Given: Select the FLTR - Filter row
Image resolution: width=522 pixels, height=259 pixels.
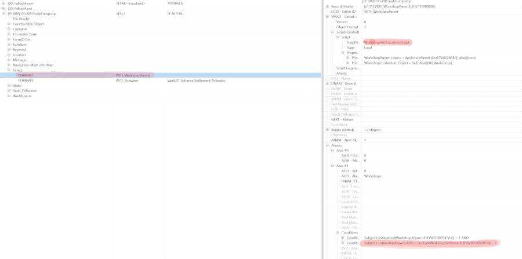Looking at the screenshot, I should point(340,109).
